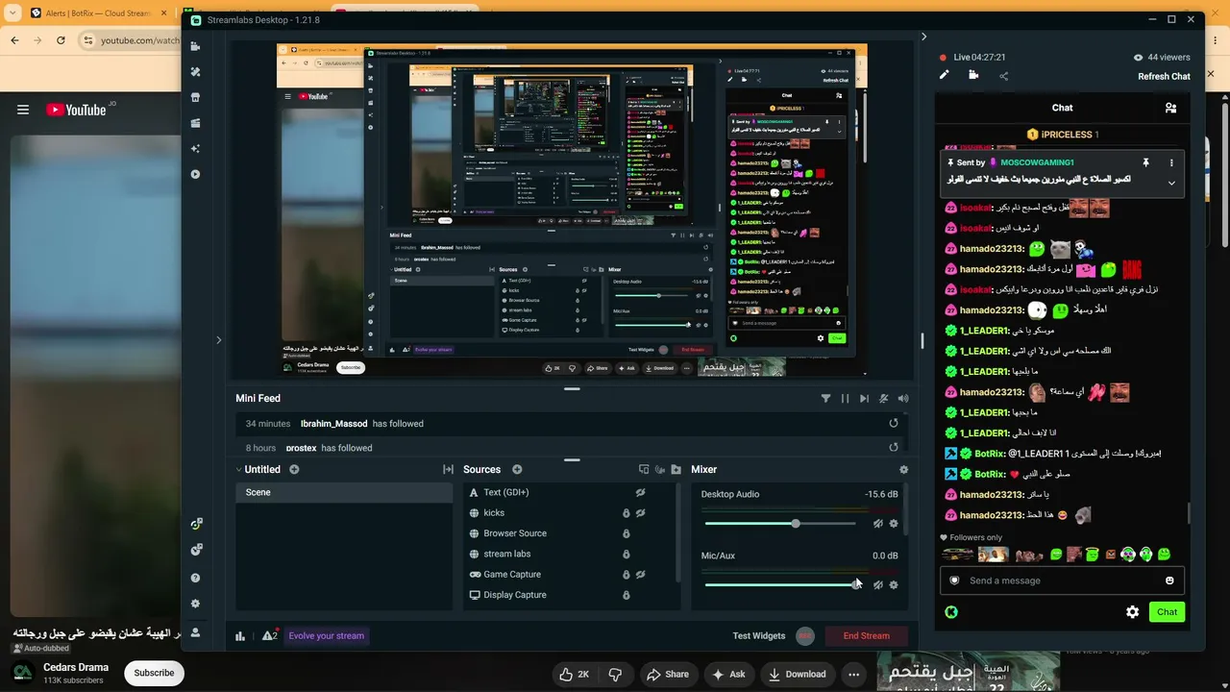
Task: Open chat settings gear icon
Action: 1132,612
